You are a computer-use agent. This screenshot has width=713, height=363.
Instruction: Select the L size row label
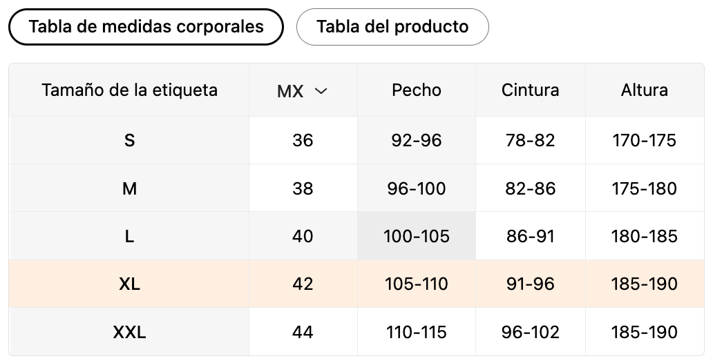129,236
